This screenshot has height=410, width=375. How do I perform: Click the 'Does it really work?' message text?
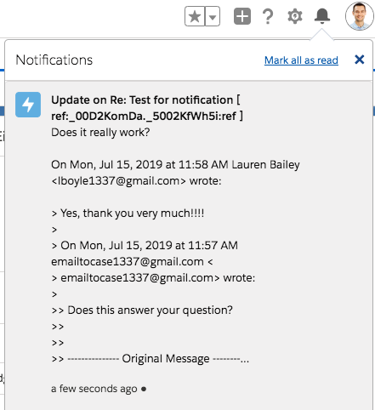click(100, 133)
